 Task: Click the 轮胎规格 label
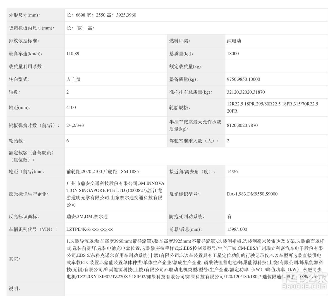(x=180, y=107)
